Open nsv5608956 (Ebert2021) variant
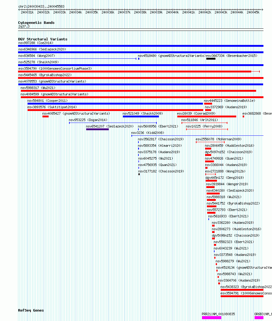Screen dimensions: 272x321 [x=158, y=126]
